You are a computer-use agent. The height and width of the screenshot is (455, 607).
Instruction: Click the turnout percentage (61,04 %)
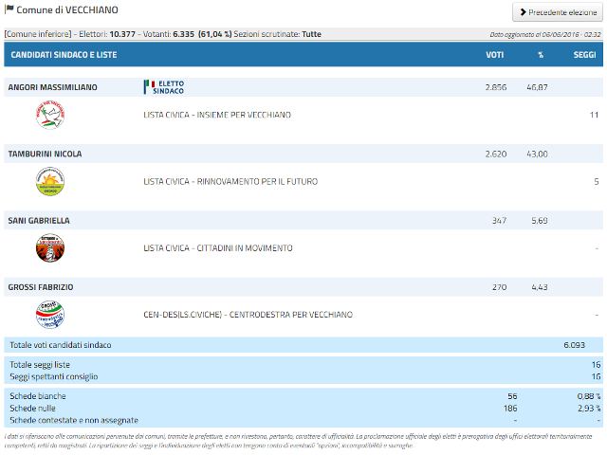click(x=215, y=34)
